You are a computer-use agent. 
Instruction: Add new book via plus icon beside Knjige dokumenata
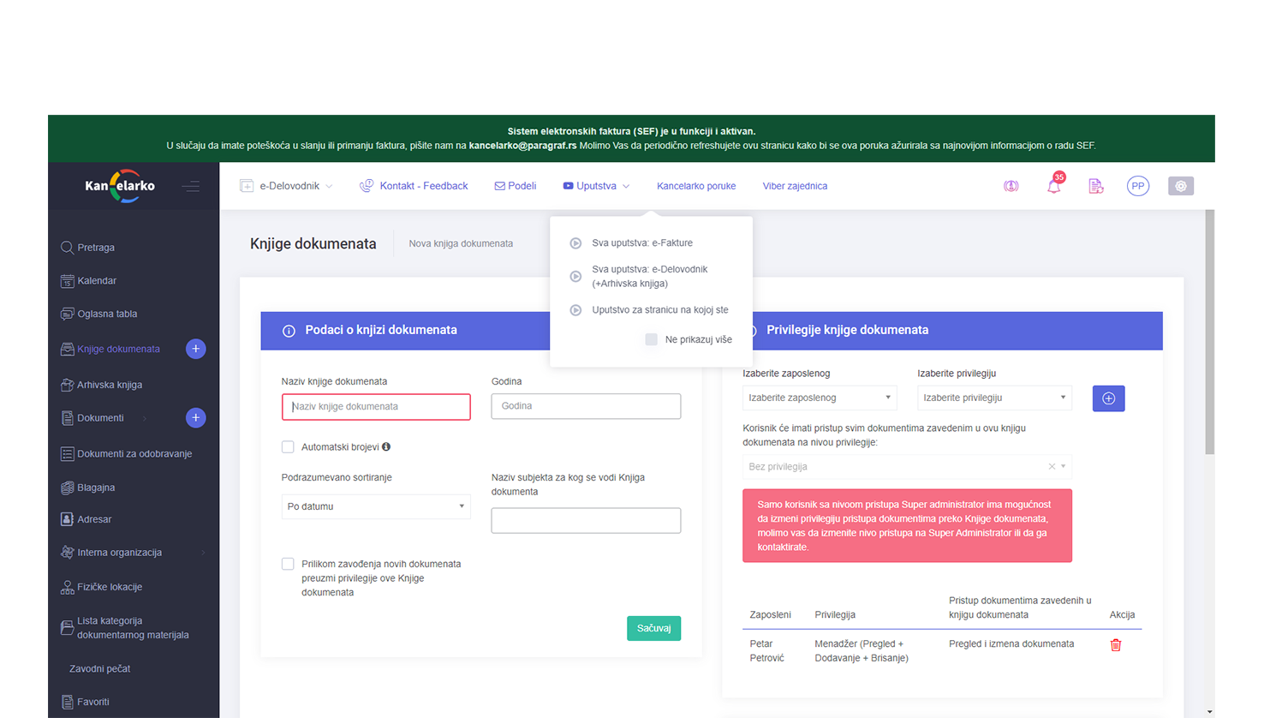195,349
